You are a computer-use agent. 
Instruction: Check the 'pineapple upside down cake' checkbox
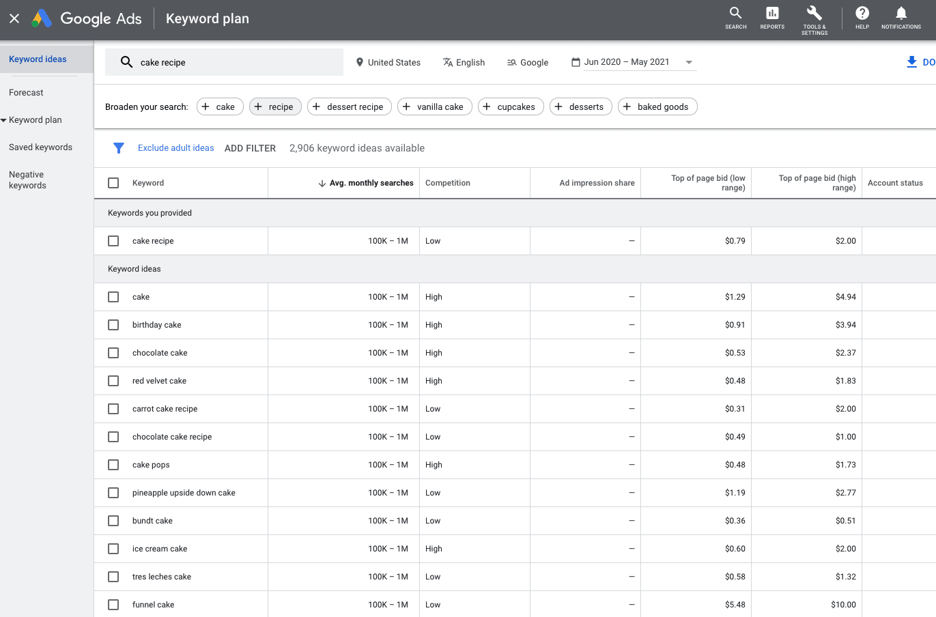tap(113, 493)
